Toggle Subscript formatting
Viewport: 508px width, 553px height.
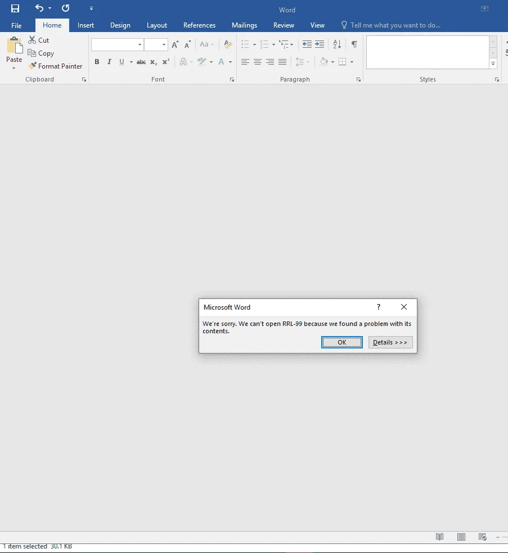[154, 62]
